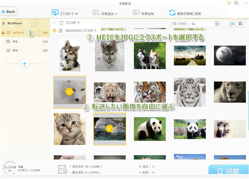Click the item details info icon
249x179 pixels.
pos(63,169)
